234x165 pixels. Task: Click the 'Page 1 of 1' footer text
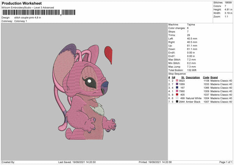click(x=226, y=162)
